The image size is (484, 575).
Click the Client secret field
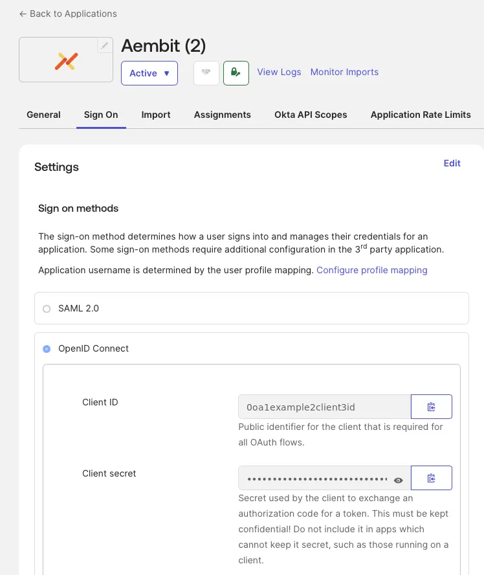(325, 478)
